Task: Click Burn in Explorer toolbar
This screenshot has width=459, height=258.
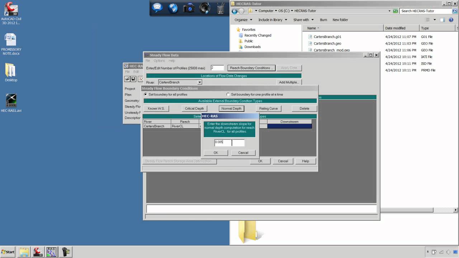Action: 323,20
